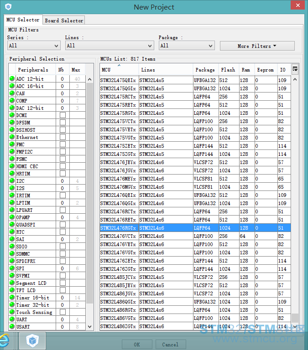Open Internet Explorer from the taskbar
Image resolution: width=308 pixels, height=350 pixels.
pyautogui.click(x=5, y=340)
